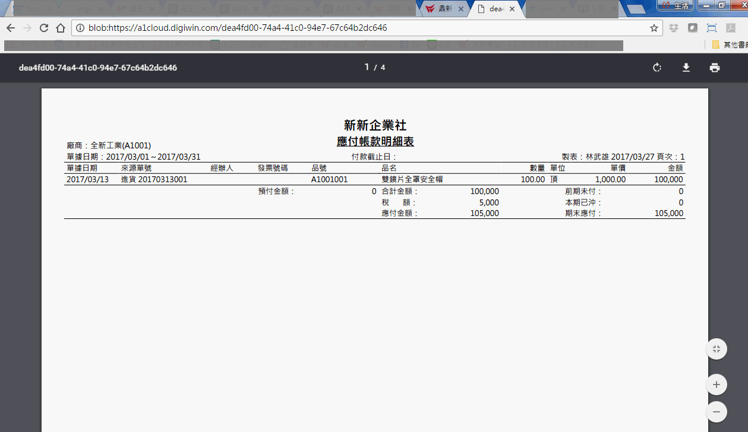Click vendor text 全新工業(A1001)
748x432 pixels.
(121, 145)
